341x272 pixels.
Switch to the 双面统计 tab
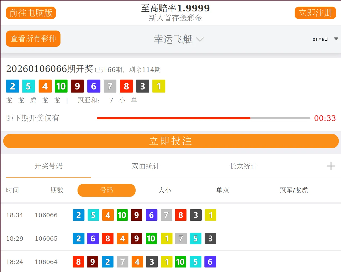pyautogui.click(x=146, y=166)
